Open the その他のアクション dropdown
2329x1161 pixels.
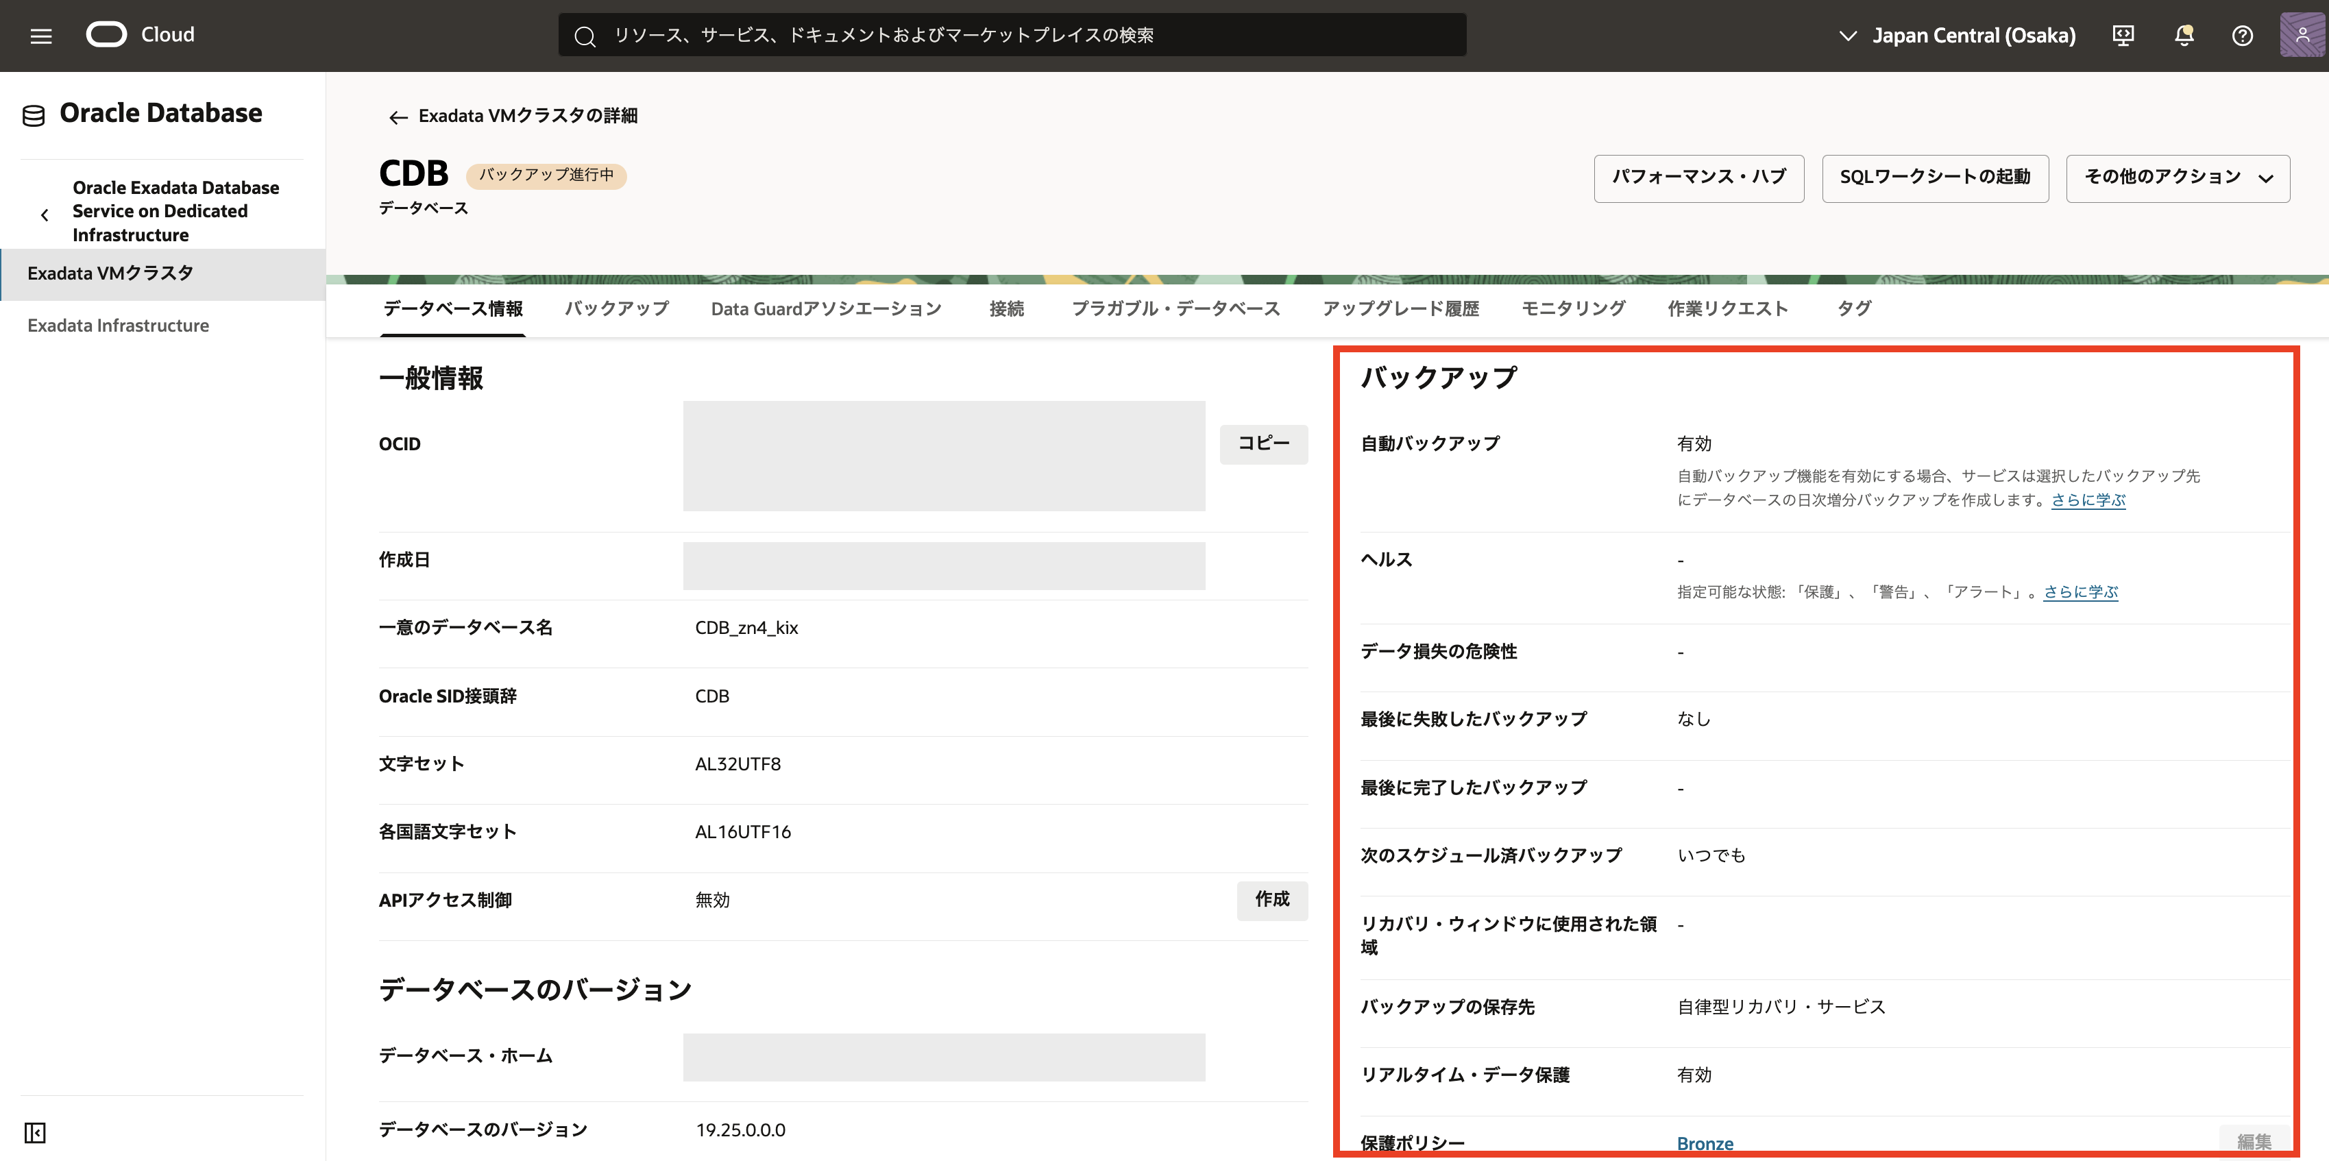tap(2177, 178)
